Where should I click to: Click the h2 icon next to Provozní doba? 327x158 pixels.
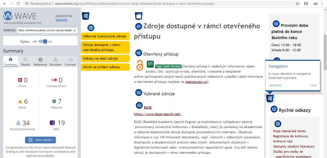276,24
